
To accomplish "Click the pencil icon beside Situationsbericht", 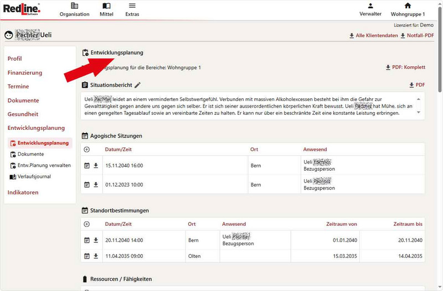I will 138,85.
